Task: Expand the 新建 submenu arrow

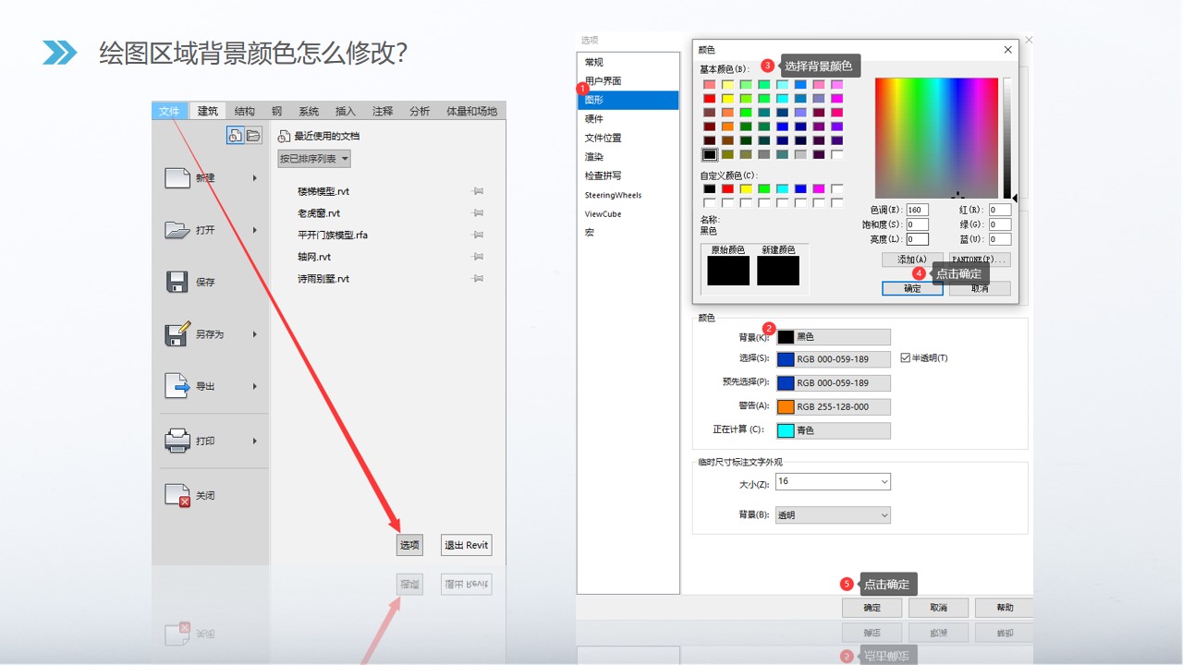Action: coord(255,177)
